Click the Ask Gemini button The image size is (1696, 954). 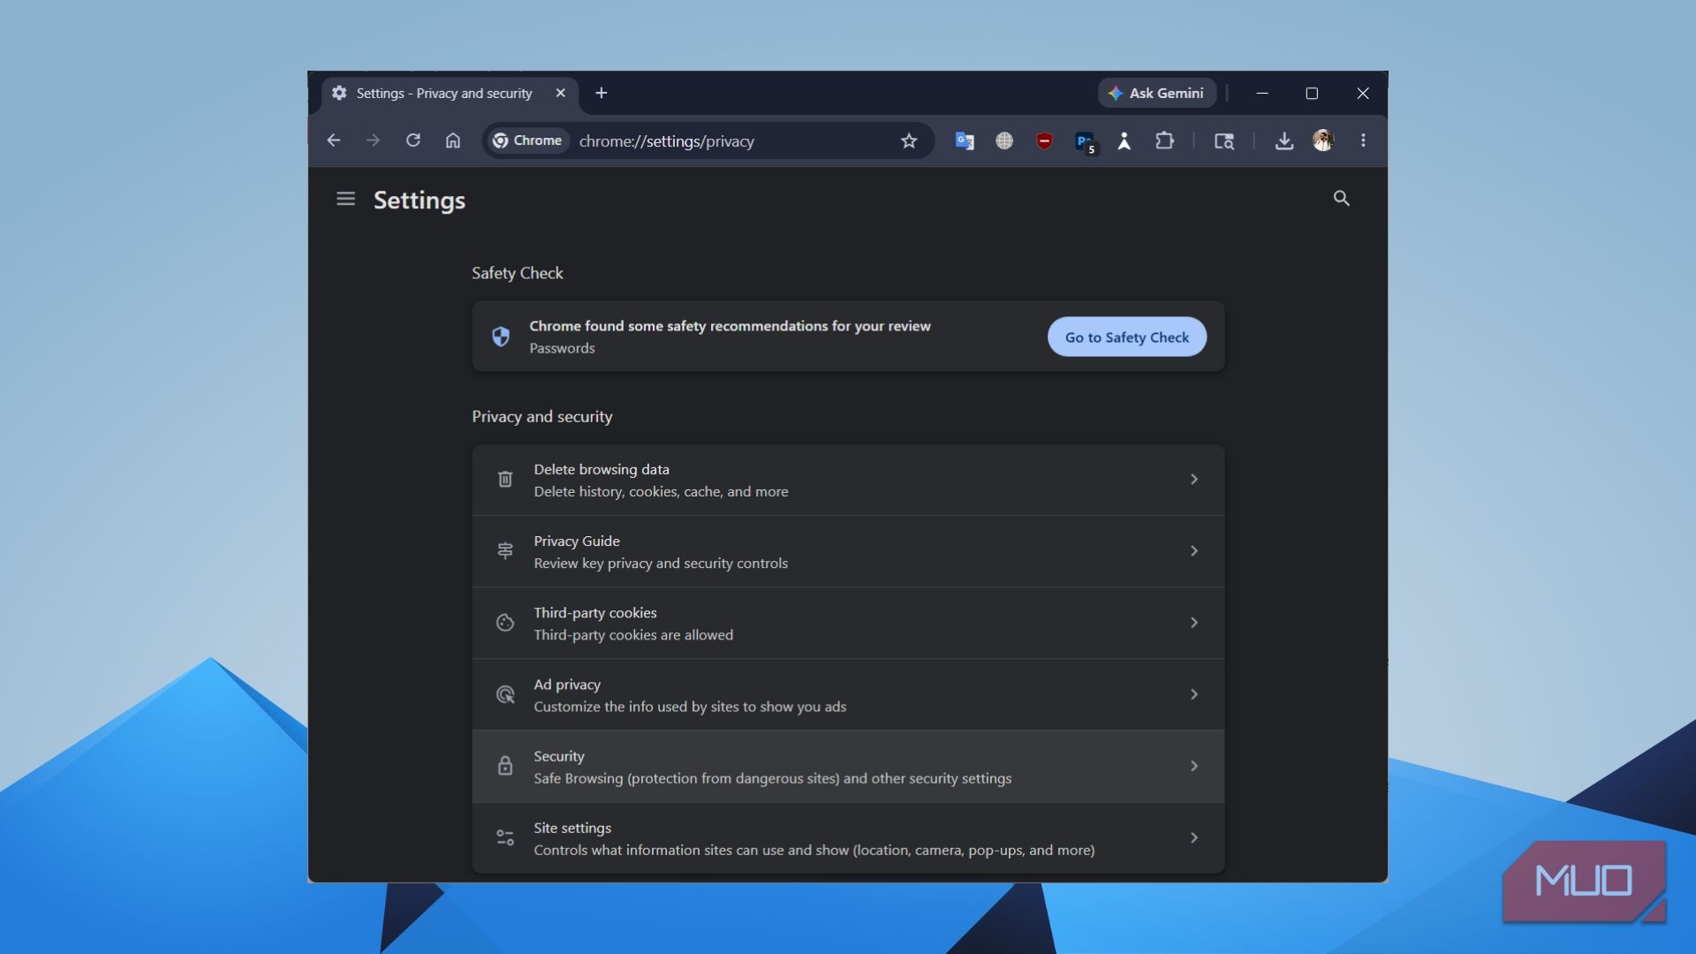(x=1156, y=93)
